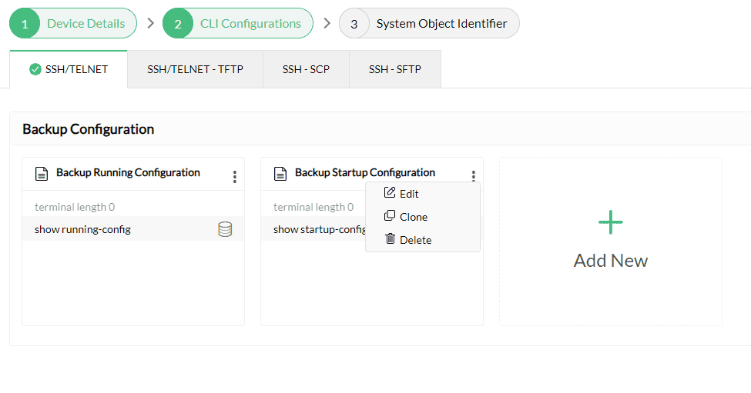
Task: Click the pencil Edit icon in menu
Action: [390, 193]
